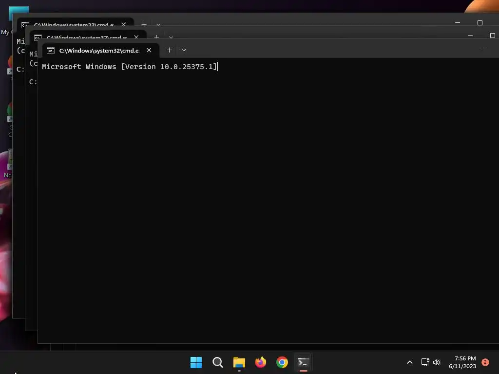Click the 'Microsoft Windows [Version 10.0.25375.1]' line
This screenshot has height=374, width=499.
tap(129, 66)
